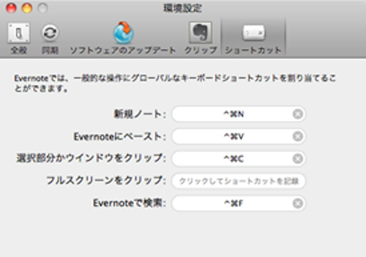Open the 同期 sync preferences icon
The image size is (366, 257).
[x=50, y=33]
